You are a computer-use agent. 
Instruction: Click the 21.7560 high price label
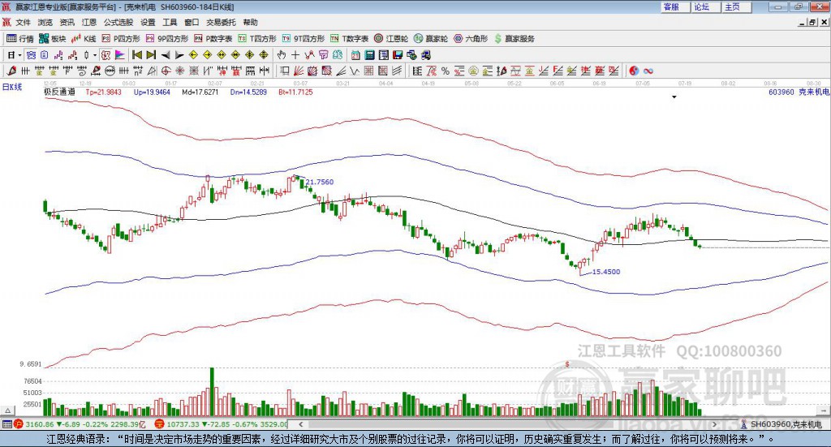click(320, 182)
